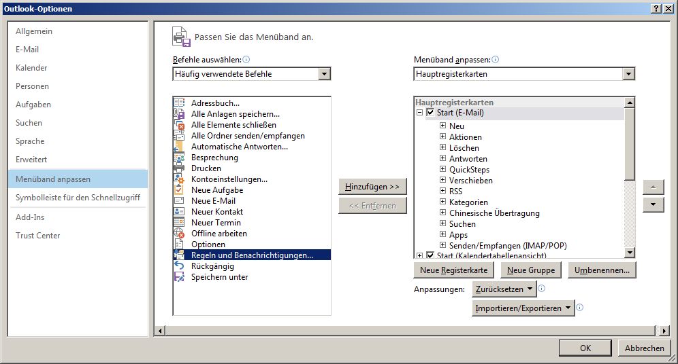The height and width of the screenshot is (364, 678).
Task: Click the Offline arbeiten icon
Action: click(179, 234)
